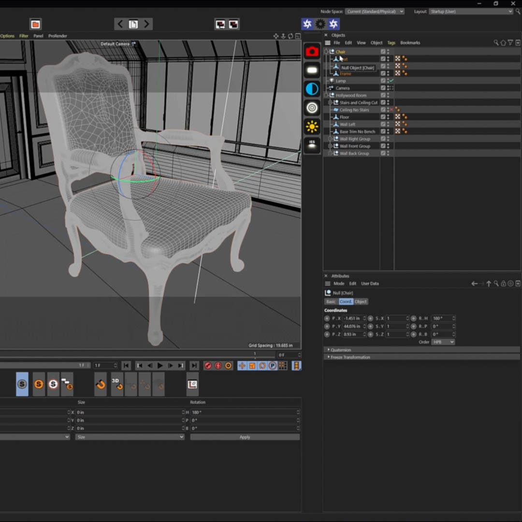522x522 pixels.
Task: Open the Tags menu in Objects manager
Action: 391,43
